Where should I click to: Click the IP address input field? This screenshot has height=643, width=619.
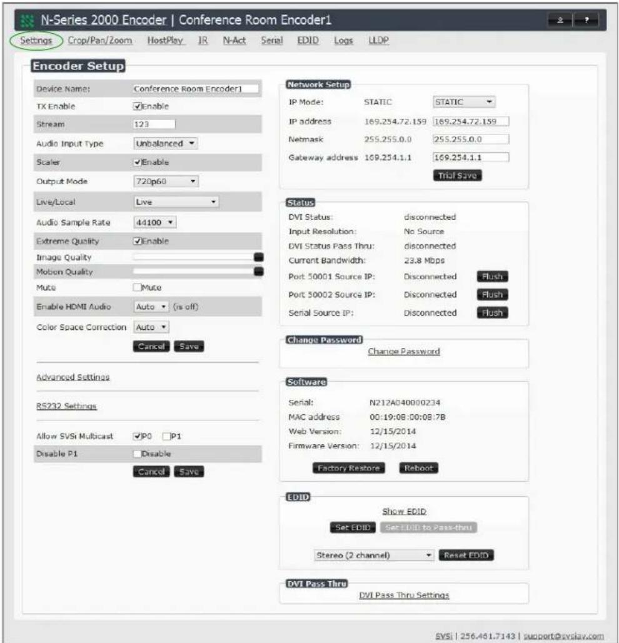[471, 121]
